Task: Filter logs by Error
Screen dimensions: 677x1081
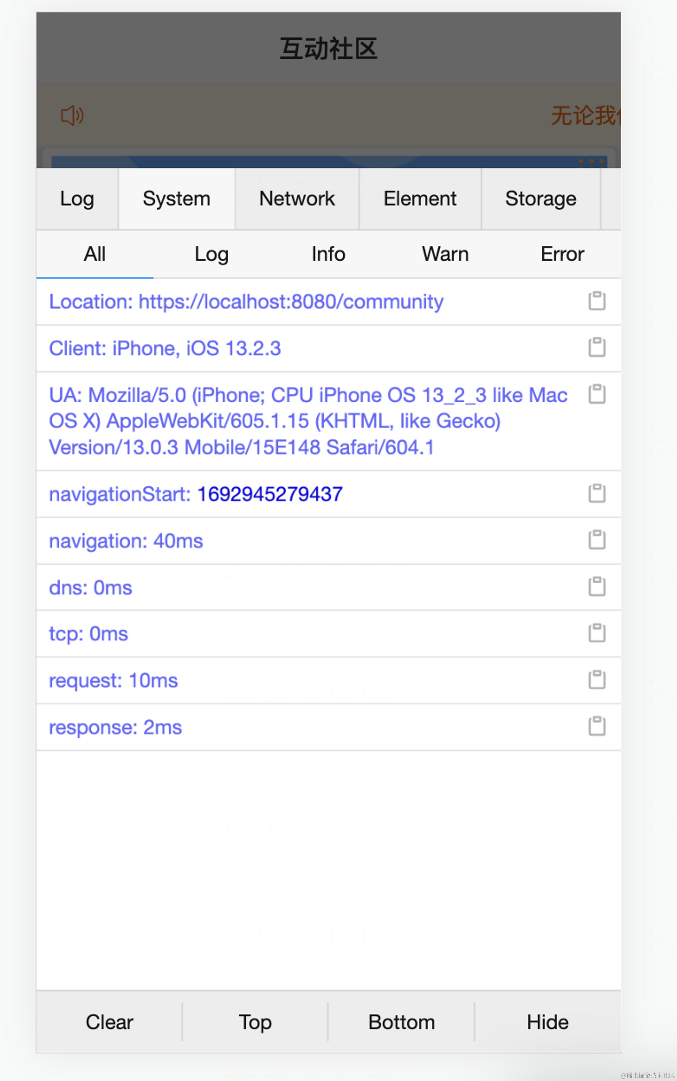Action: 562,254
